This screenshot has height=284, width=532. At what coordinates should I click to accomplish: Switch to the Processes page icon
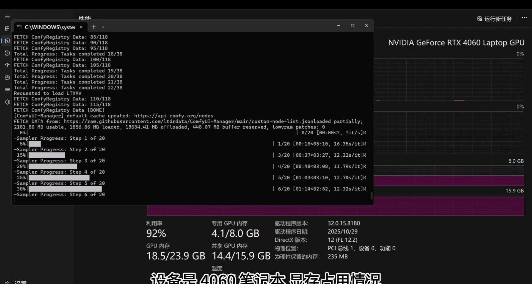click(7, 29)
